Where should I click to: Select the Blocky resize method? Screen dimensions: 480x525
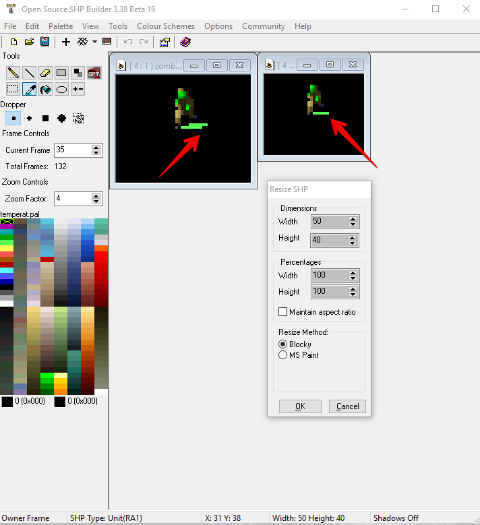283,344
